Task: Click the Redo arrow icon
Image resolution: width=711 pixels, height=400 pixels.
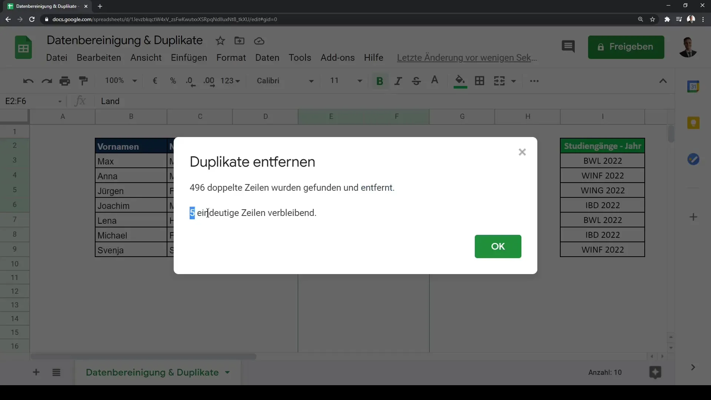Action: (x=47, y=81)
